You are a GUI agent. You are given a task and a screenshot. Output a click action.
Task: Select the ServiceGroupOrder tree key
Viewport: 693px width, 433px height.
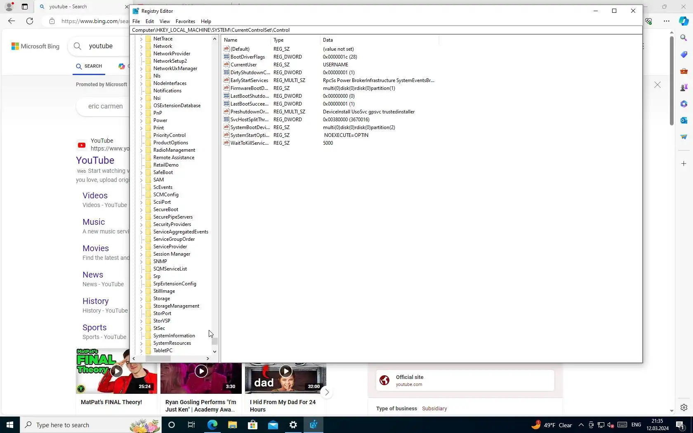coord(174,239)
